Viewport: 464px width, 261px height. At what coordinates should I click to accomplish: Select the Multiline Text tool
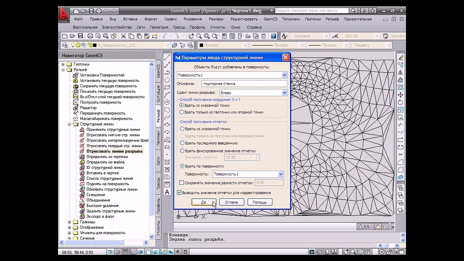(x=167, y=192)
